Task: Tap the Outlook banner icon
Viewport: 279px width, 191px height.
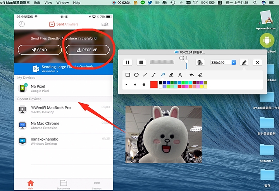Action: (36, 69)
